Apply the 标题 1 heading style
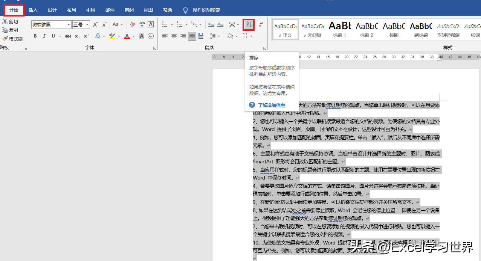Viewport: 481px width, 261px height. tap(339, 29)
